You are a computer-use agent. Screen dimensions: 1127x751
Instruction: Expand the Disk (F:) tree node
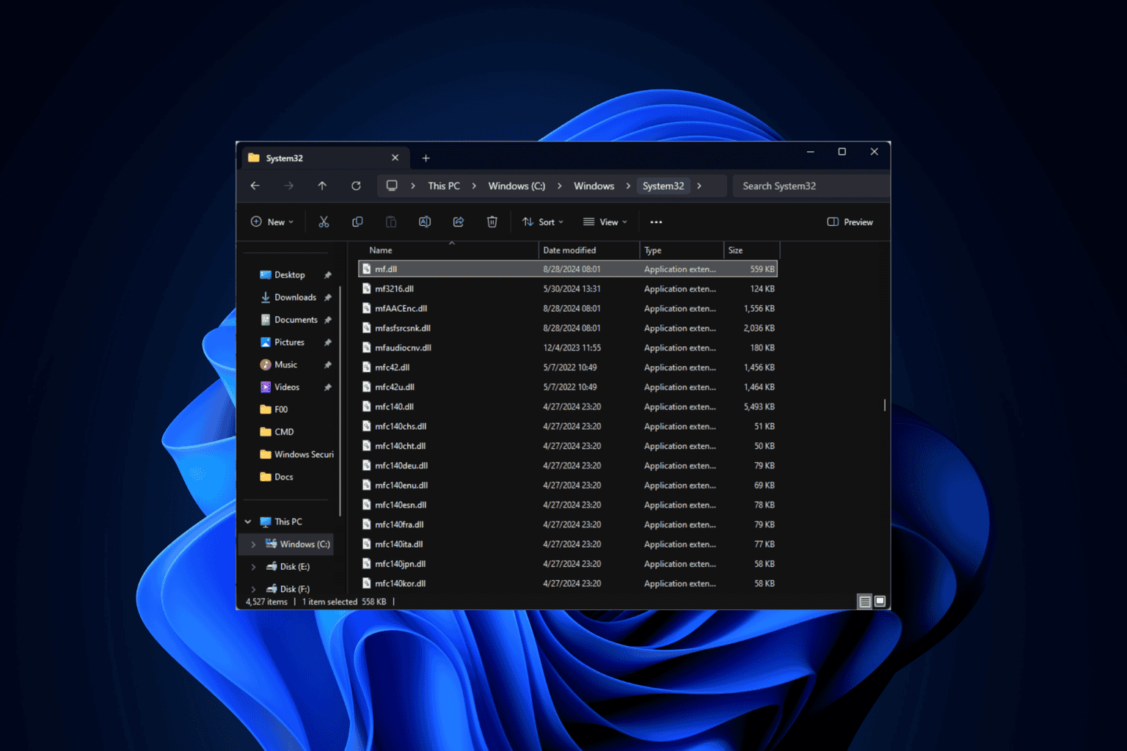(254, 589)
